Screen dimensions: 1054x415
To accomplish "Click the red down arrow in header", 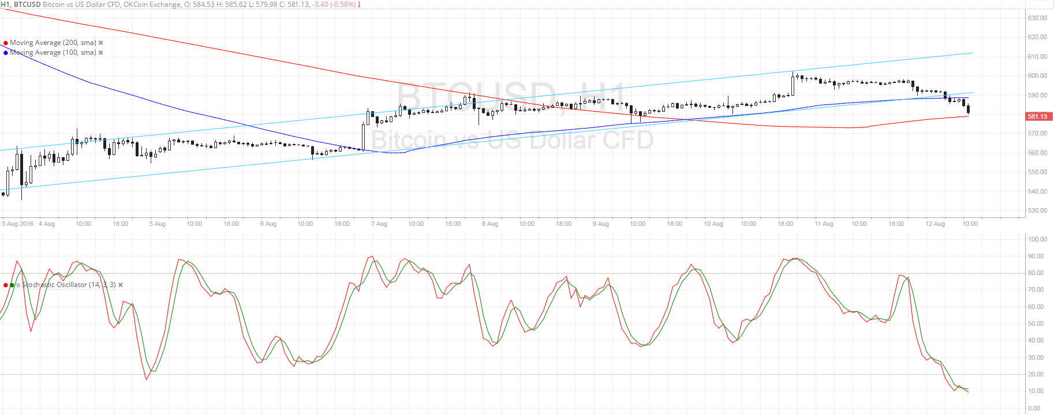I will coord(360,5).
